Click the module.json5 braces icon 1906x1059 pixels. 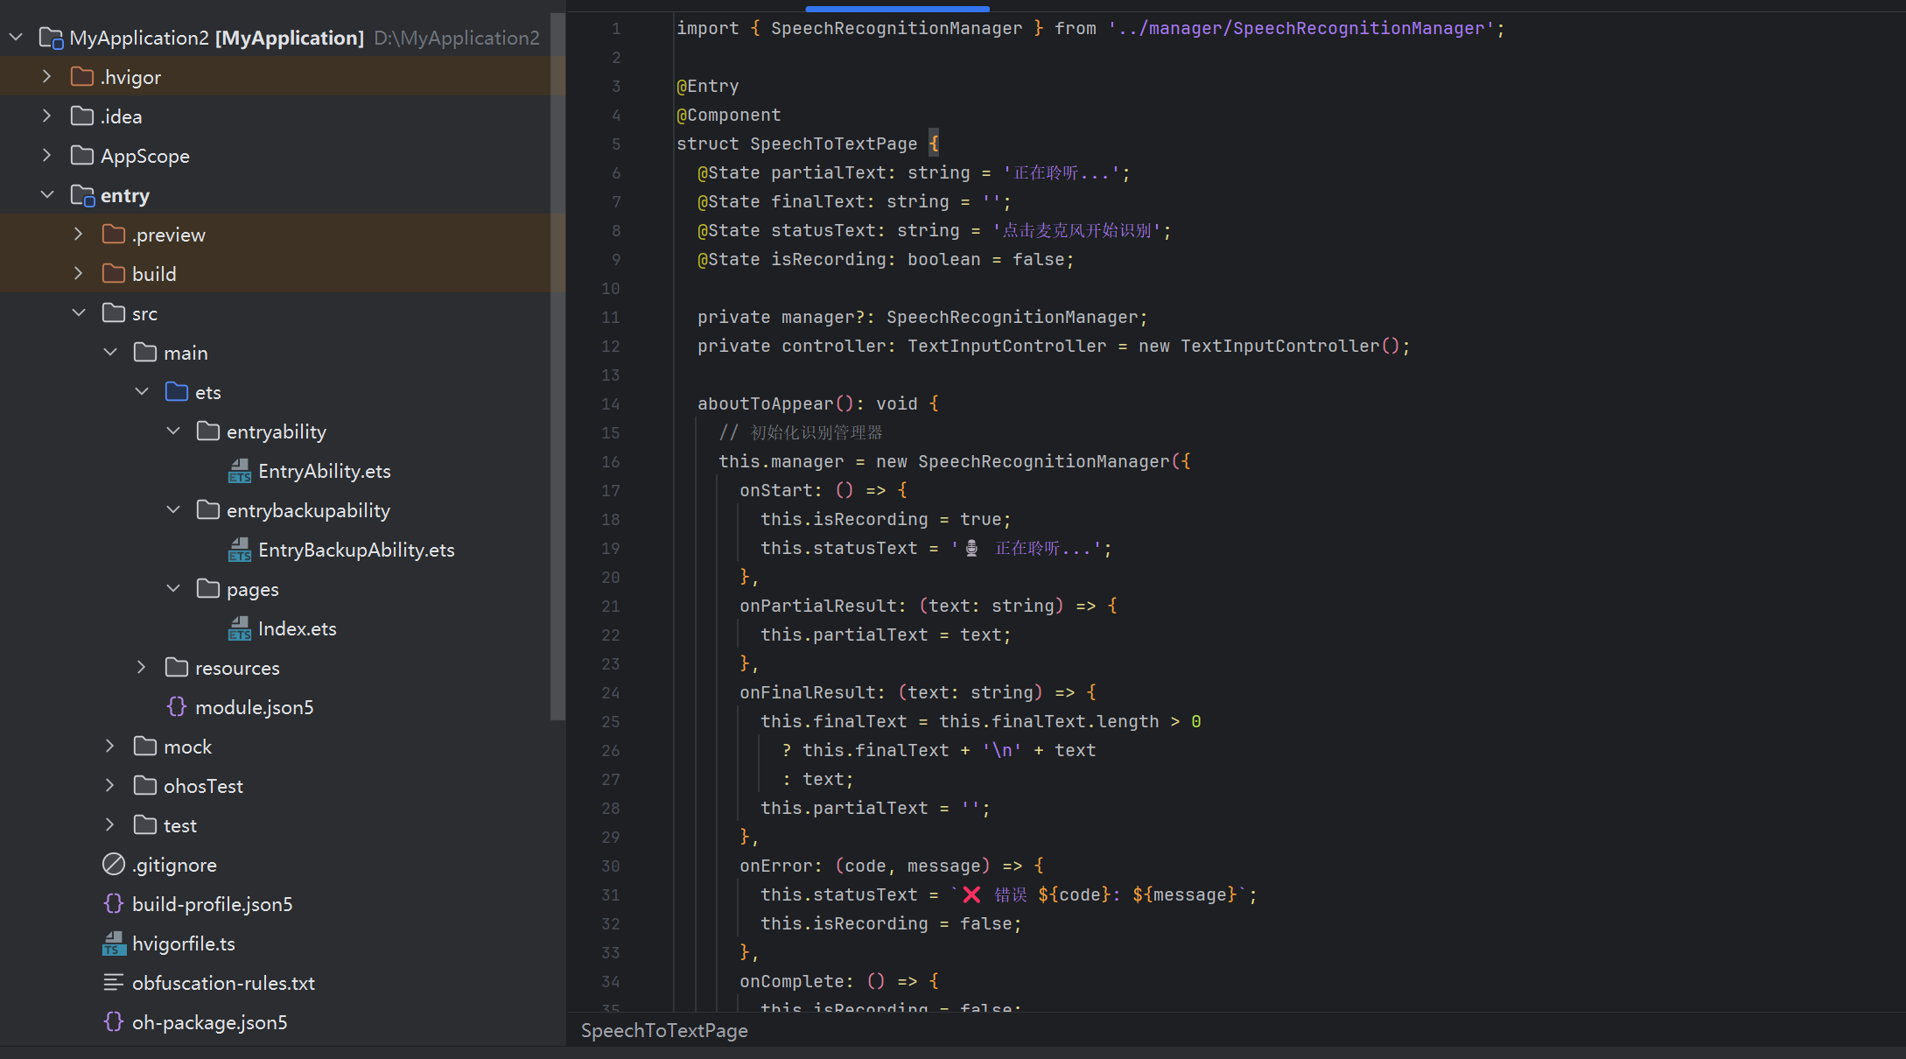[x=177, y=707]
